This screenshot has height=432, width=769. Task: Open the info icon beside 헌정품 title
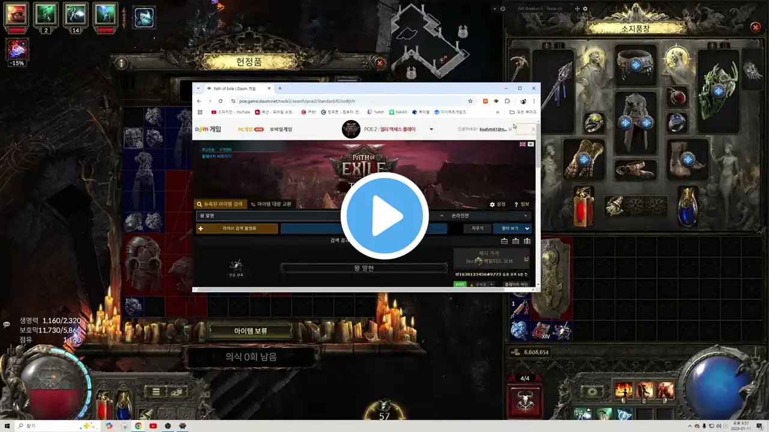point(121,62)
